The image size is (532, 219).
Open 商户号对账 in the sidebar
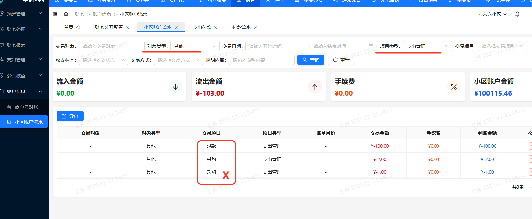pyautogui.click(x=26, y=107)
